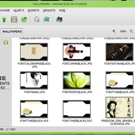The image size is (135, 135).
Task: Open the Aide menu
Action: (x=62, y=10)
